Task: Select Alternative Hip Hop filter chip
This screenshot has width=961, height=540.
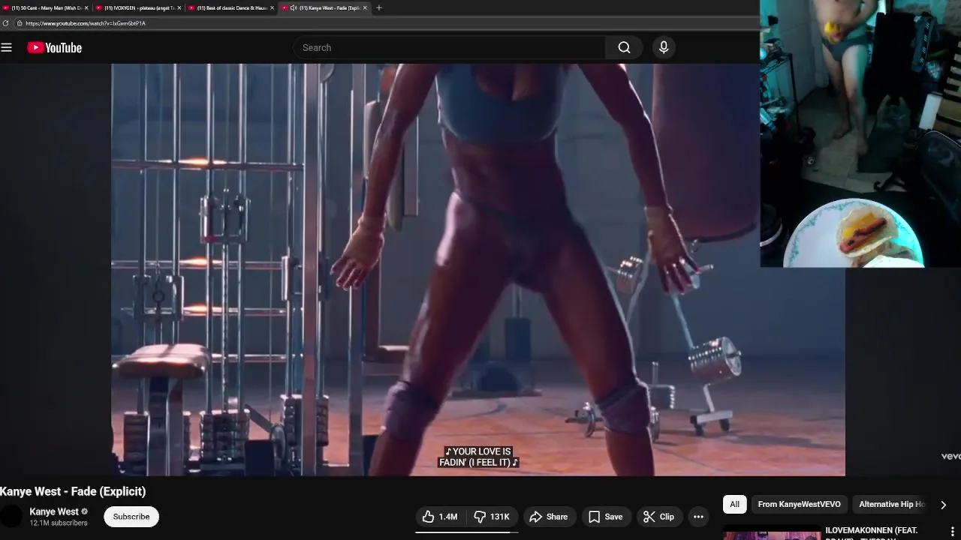Action: pos(891,504)
